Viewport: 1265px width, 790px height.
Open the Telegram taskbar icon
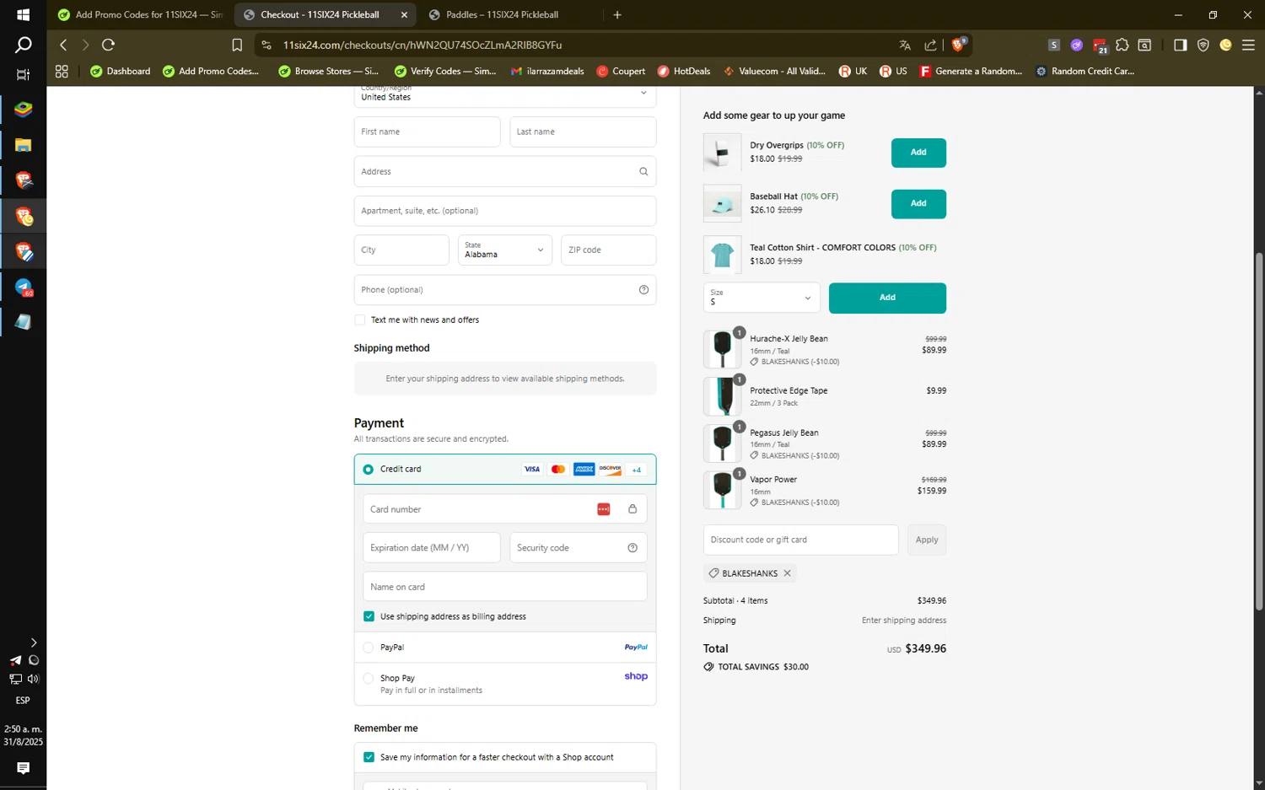point(23,288)
